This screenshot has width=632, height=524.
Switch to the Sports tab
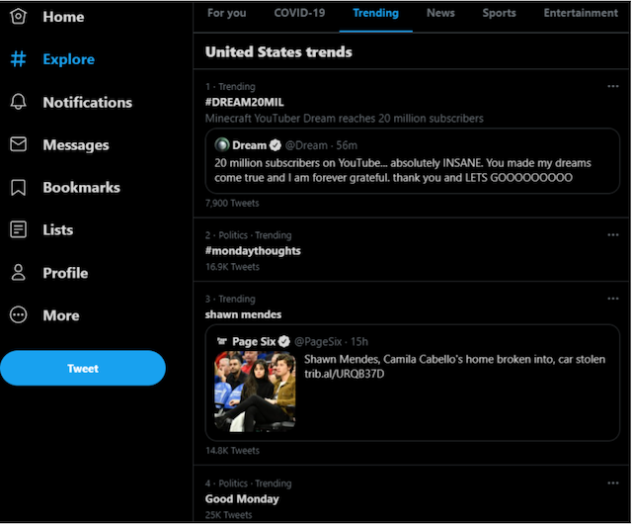[499, 13]
